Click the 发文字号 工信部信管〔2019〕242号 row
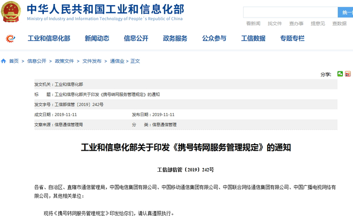 (x=186, y=104)
